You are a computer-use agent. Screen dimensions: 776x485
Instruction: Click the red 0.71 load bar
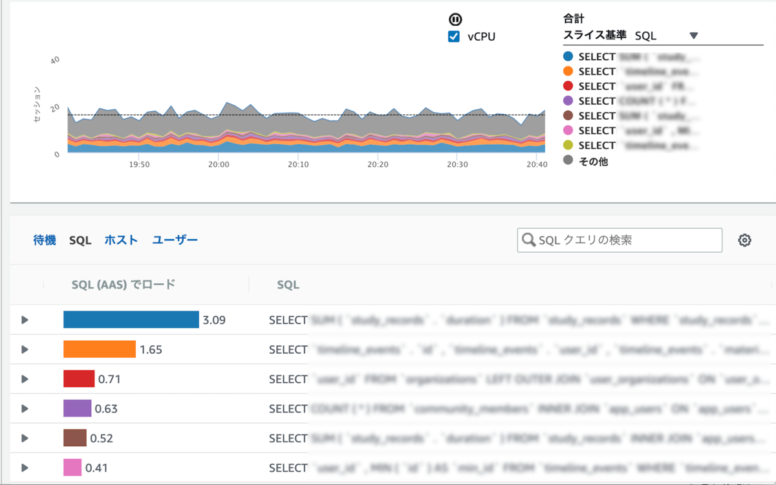pos(79,379)
